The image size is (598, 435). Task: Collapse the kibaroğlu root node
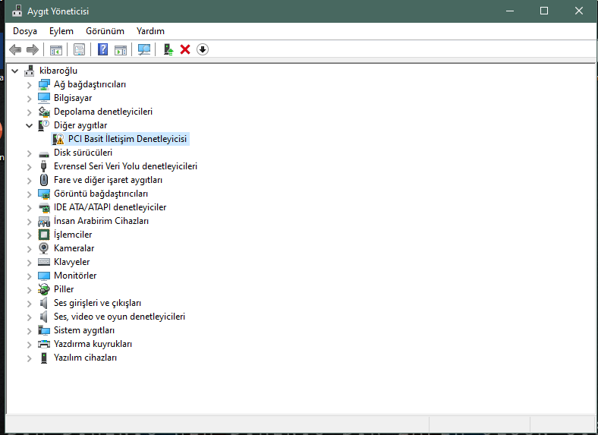click(x=15, y=71)
